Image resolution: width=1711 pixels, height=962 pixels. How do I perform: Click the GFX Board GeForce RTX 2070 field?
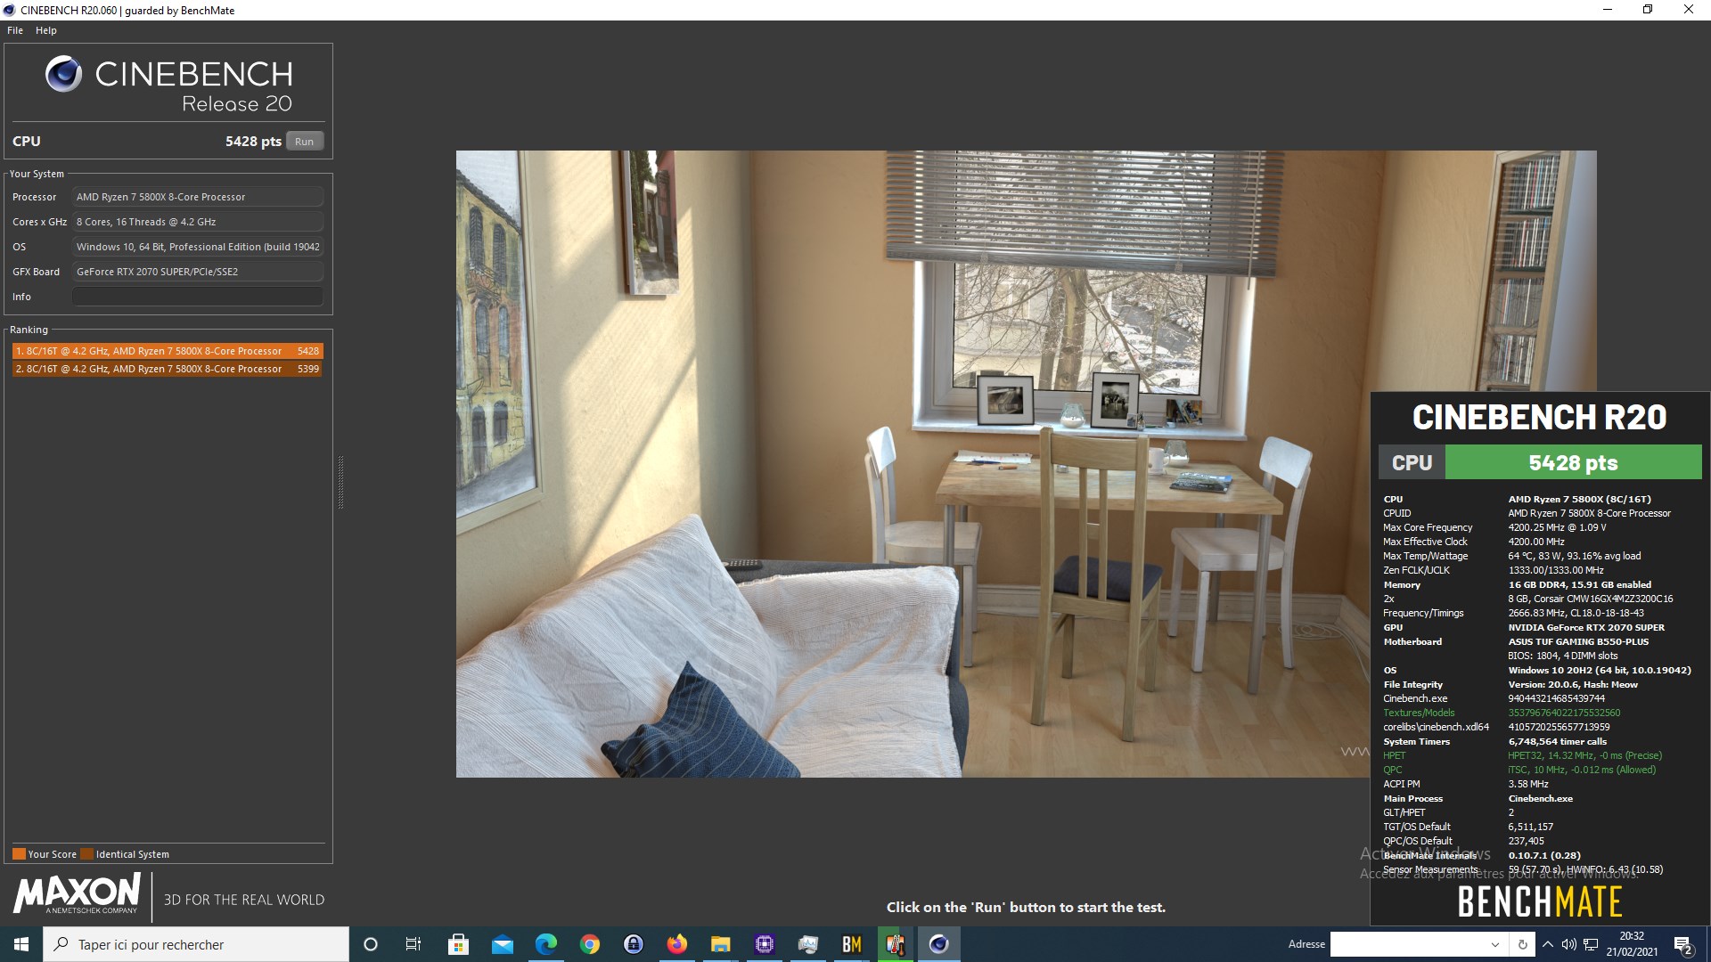tap(198, 272)
